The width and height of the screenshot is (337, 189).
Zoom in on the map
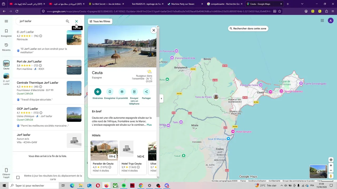331,165
